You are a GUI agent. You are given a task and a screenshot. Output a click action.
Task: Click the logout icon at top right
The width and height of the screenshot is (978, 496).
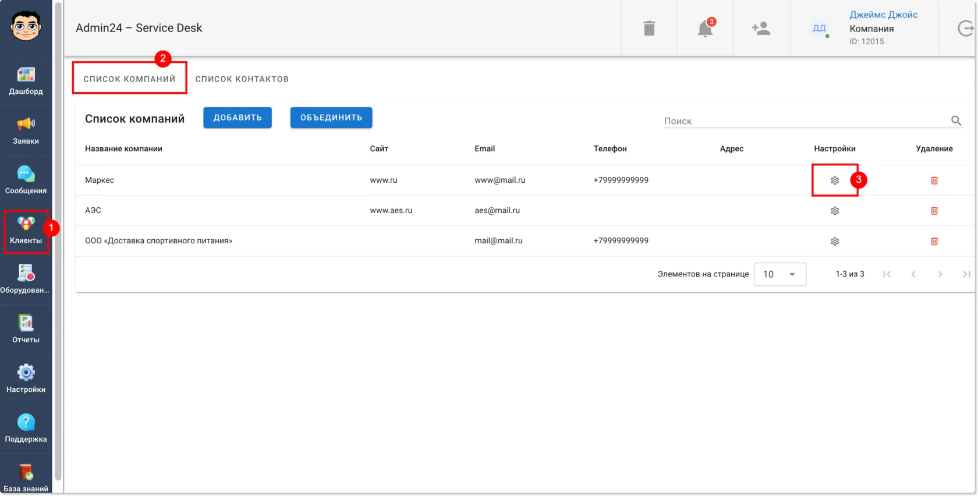(965, 28)
